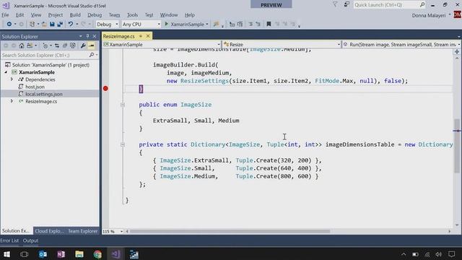This screenshot has width=462, height=260.
Task: Click the New Project toolbar icon
Action: (x=32, y=24)
